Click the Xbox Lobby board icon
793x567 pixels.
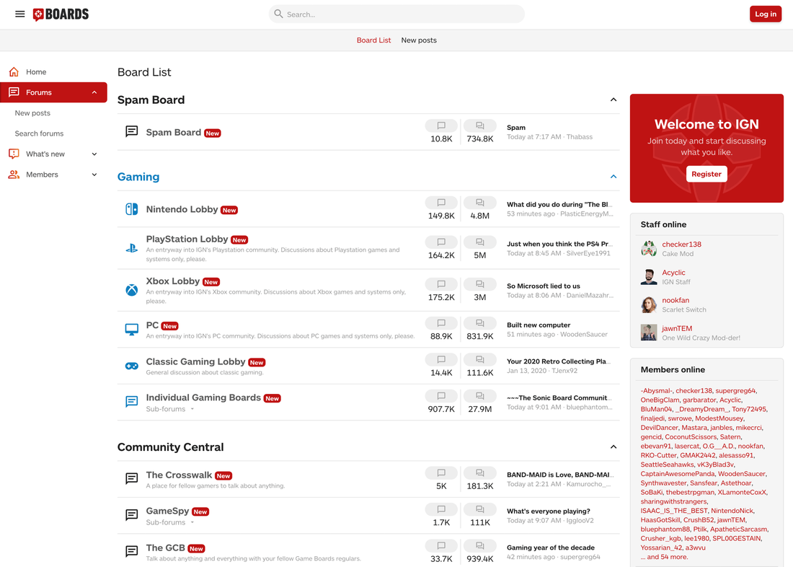pos(131,290)
